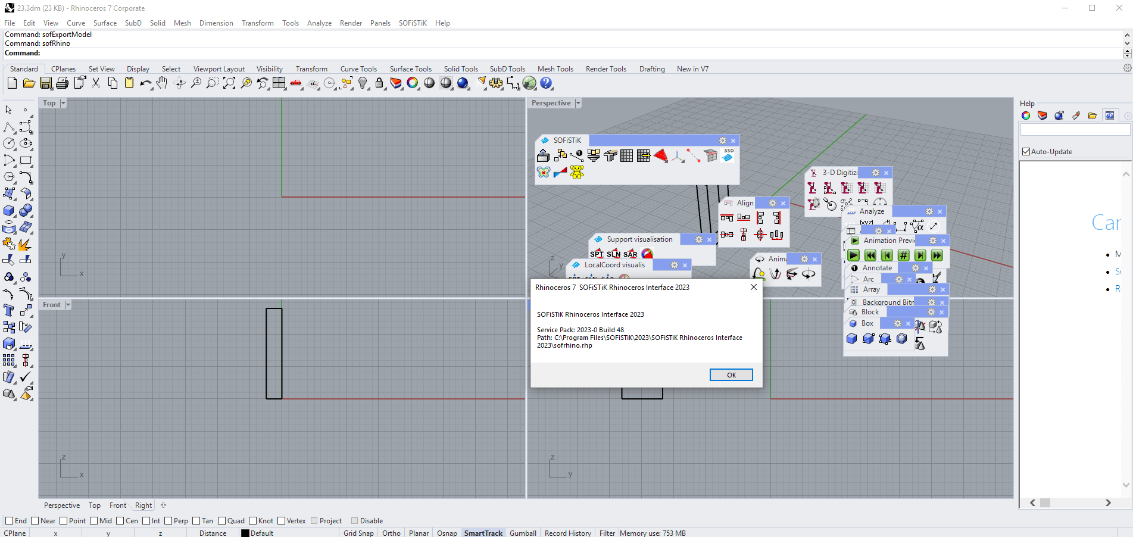Toggle Osnap in status bar
This screenshot has height=537, width=1133.
447,533
